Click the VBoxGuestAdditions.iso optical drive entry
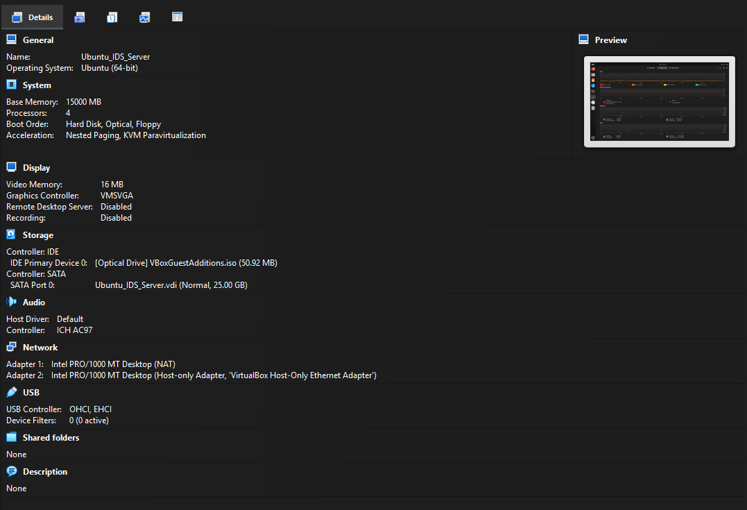The height and width of the screenshot is (510, 747). (x=186, y=263)
